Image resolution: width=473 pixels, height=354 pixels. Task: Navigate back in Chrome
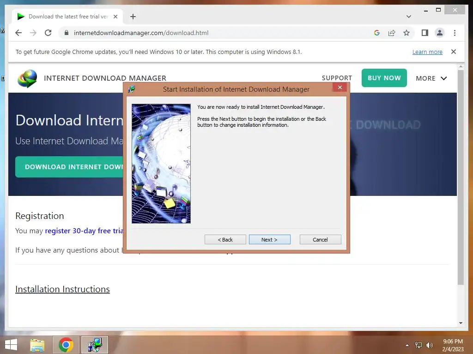click(x=18, y=33)
